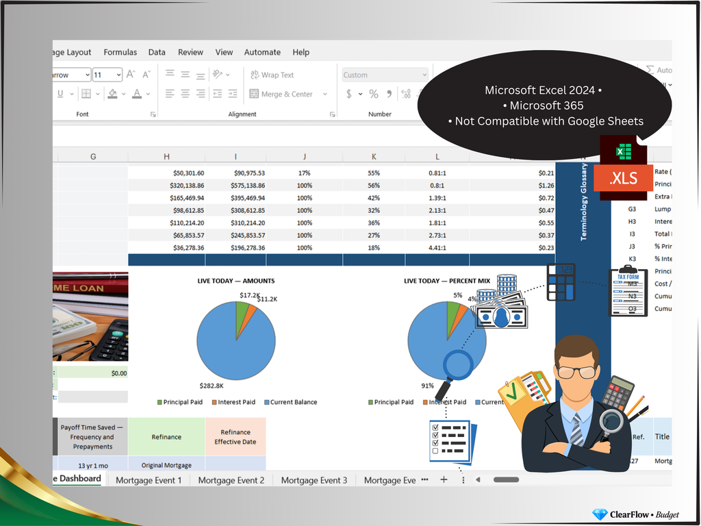
Task: Click the horizontal scrollbar thumb
Action: coord(506,480)
